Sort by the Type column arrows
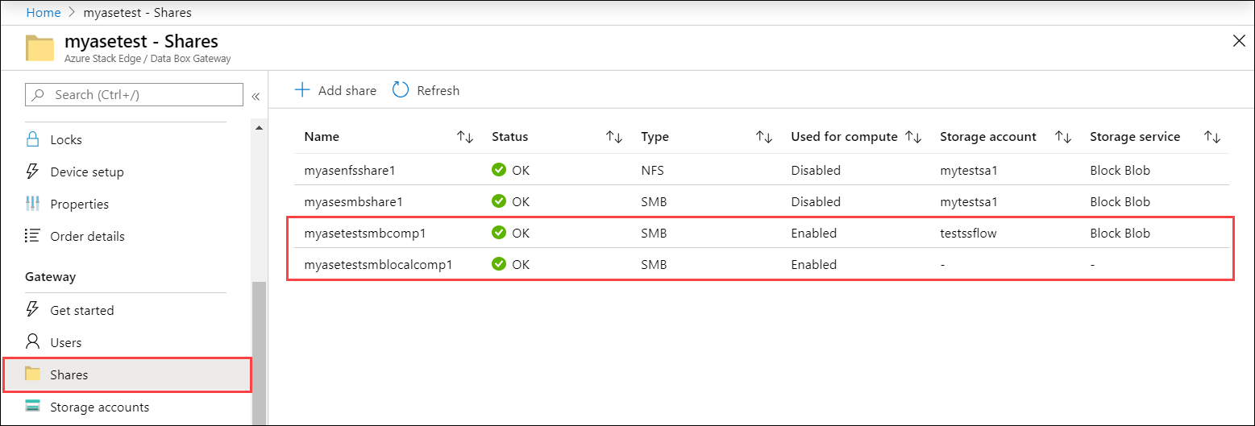Screen dimensions: 1255x426 [x=764, y=137]
